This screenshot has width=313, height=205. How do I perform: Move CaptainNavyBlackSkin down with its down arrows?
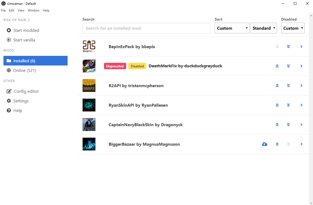point(288,125)
